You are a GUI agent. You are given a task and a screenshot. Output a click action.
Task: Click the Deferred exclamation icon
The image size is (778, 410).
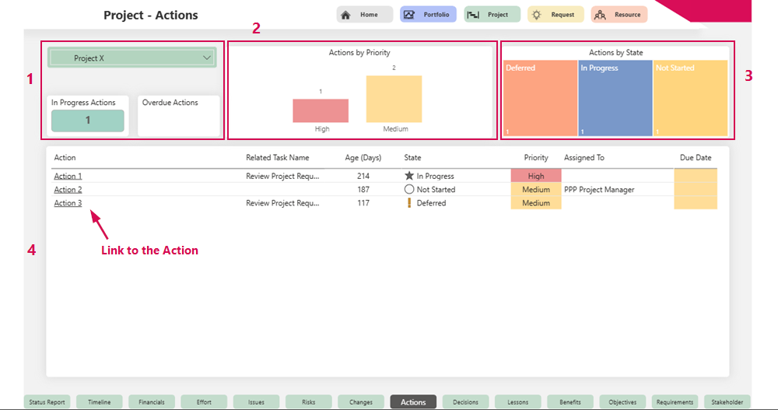click(409, 203)
